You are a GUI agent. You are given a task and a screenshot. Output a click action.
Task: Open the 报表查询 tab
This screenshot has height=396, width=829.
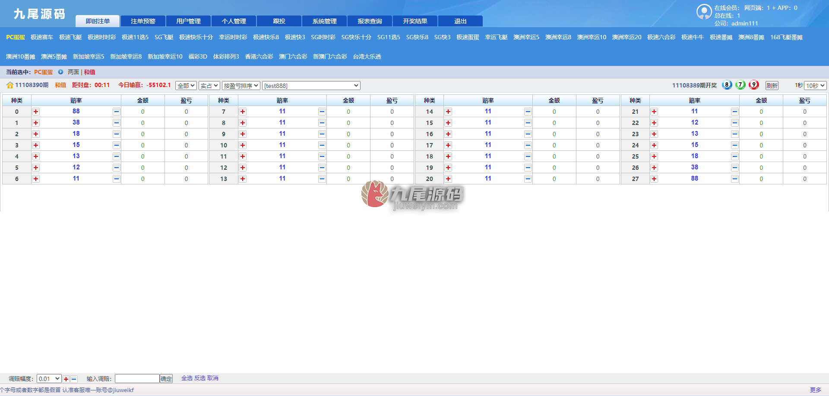click(x=370, y=21)
